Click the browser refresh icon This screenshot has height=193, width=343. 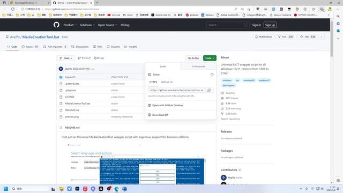coord(13,9)
